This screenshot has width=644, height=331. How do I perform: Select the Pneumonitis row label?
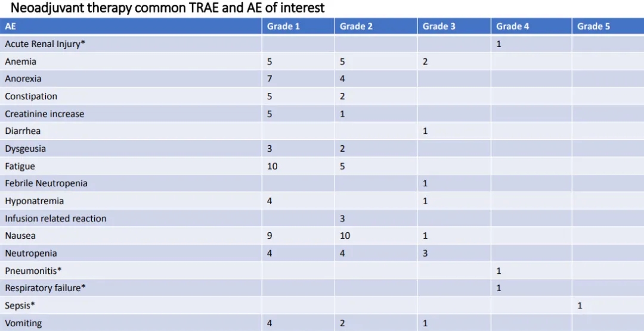[x=33, y=271]
